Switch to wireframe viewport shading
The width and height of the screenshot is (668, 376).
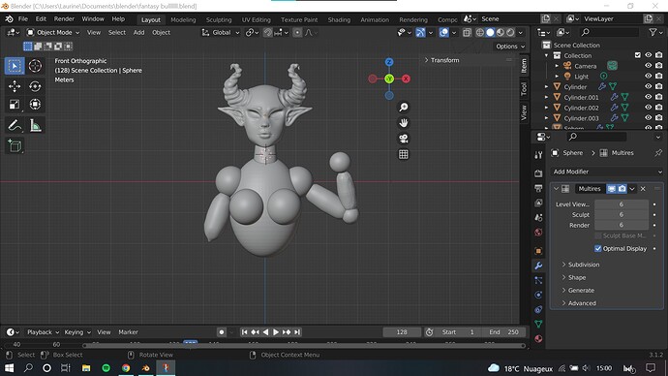point(479,32)
